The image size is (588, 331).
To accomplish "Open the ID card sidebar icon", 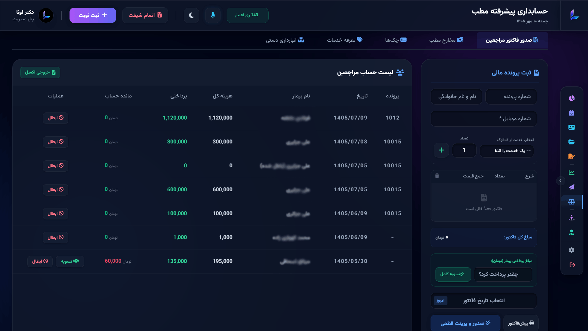I will point(571,127).
